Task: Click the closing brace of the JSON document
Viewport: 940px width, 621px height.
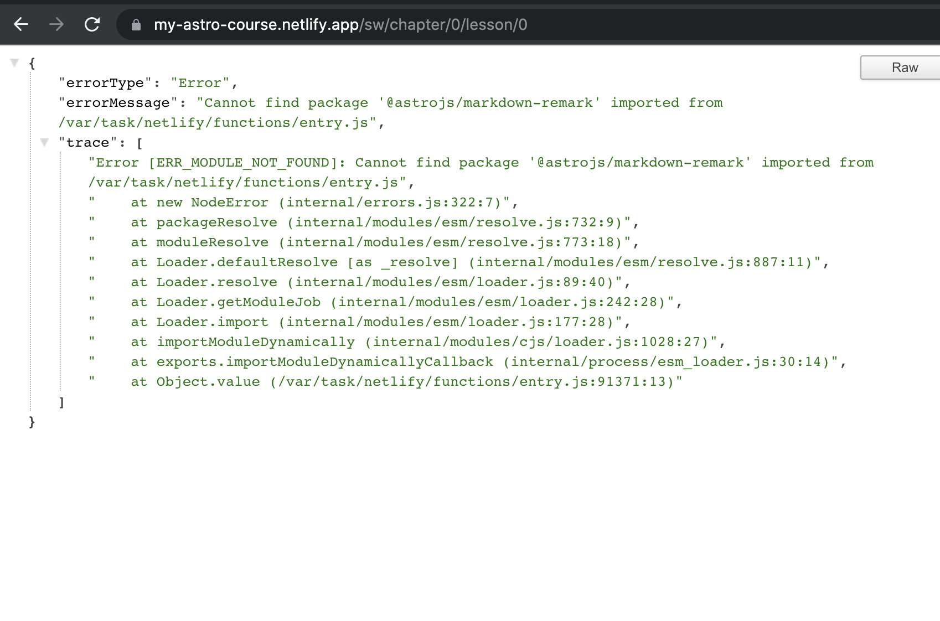Action: click(32, 422)
